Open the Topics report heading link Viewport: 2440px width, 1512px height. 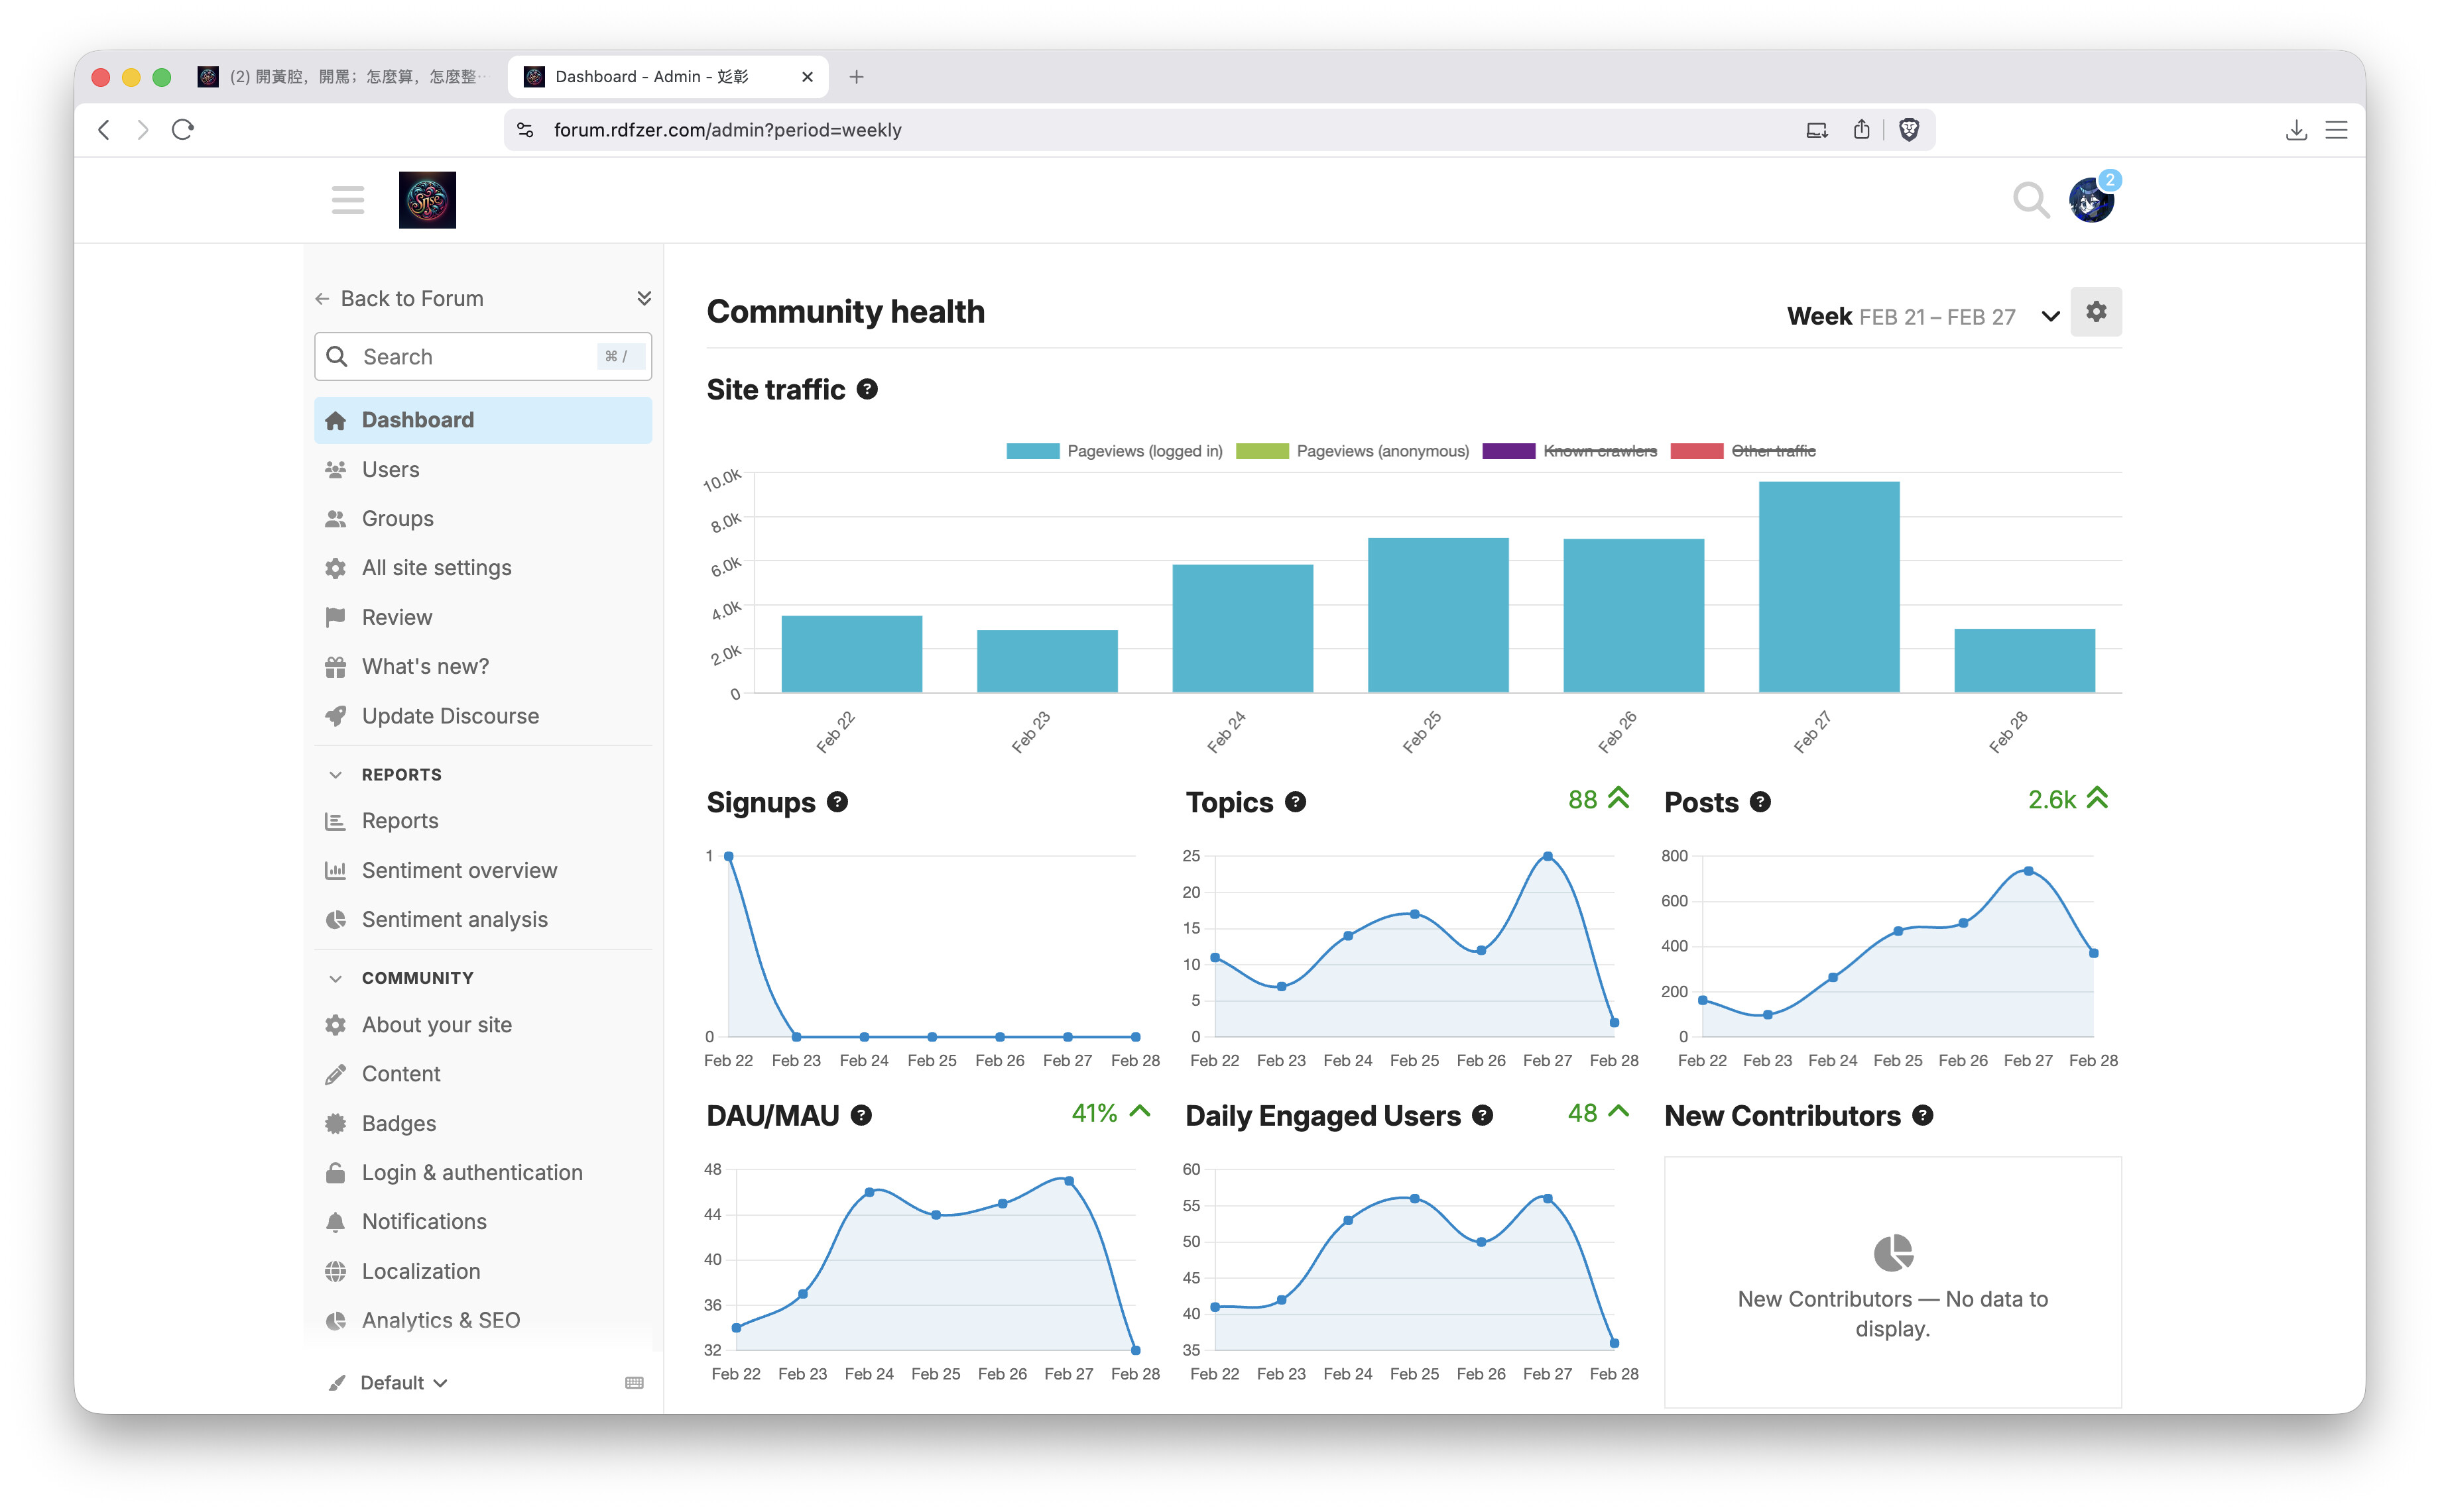1229,802
